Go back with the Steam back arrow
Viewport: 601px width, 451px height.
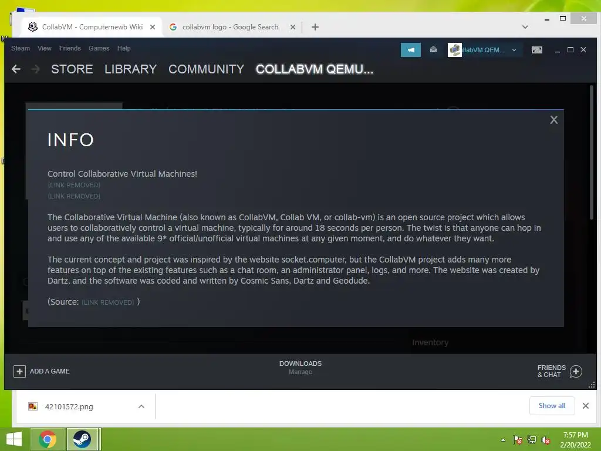[16, 69]
